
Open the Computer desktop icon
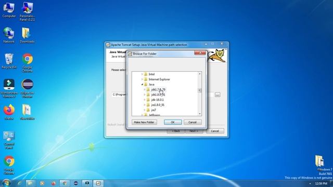pyautogui.click(x=9, y=10)
